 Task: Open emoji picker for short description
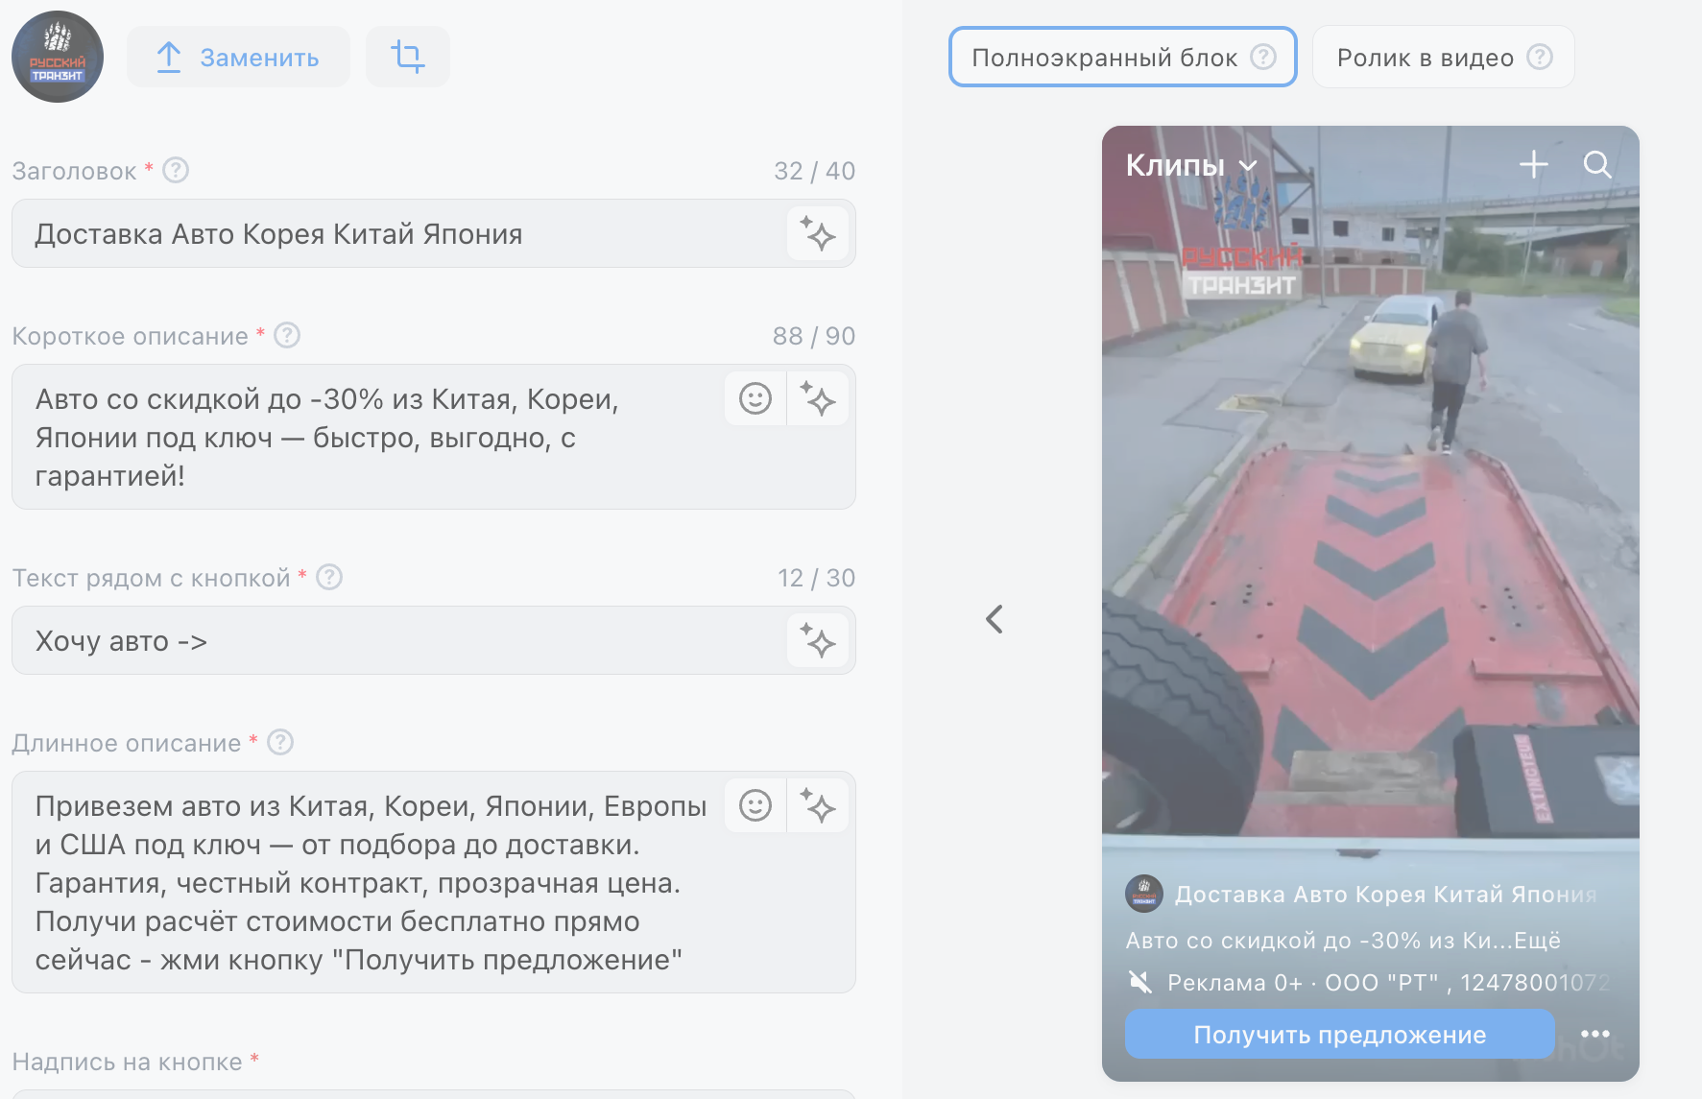click(x=755, y=398)
